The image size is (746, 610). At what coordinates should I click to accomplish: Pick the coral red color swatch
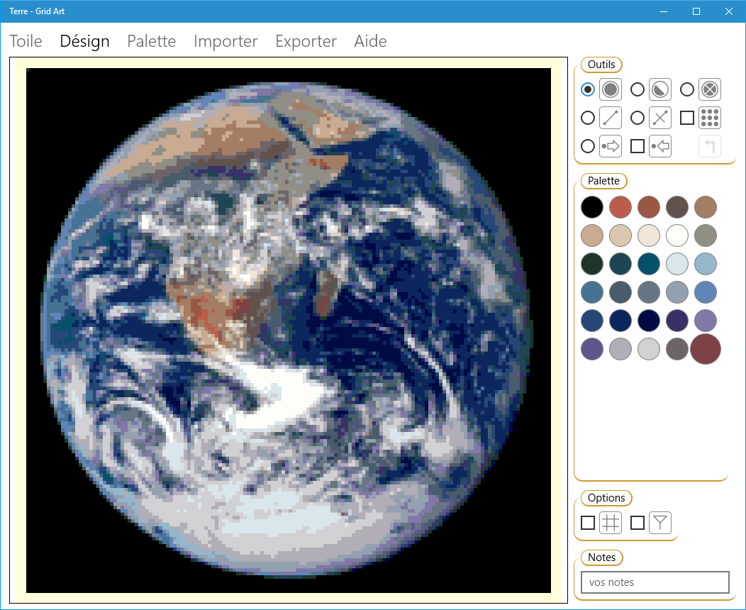tap(620, 207)
